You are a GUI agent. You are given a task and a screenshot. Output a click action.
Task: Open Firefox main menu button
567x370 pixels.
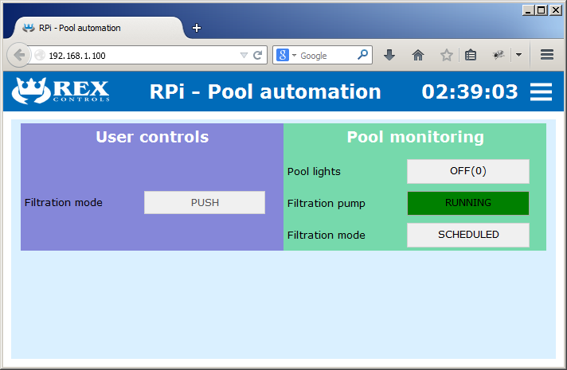pyautogui.click(x=547, y=55)
